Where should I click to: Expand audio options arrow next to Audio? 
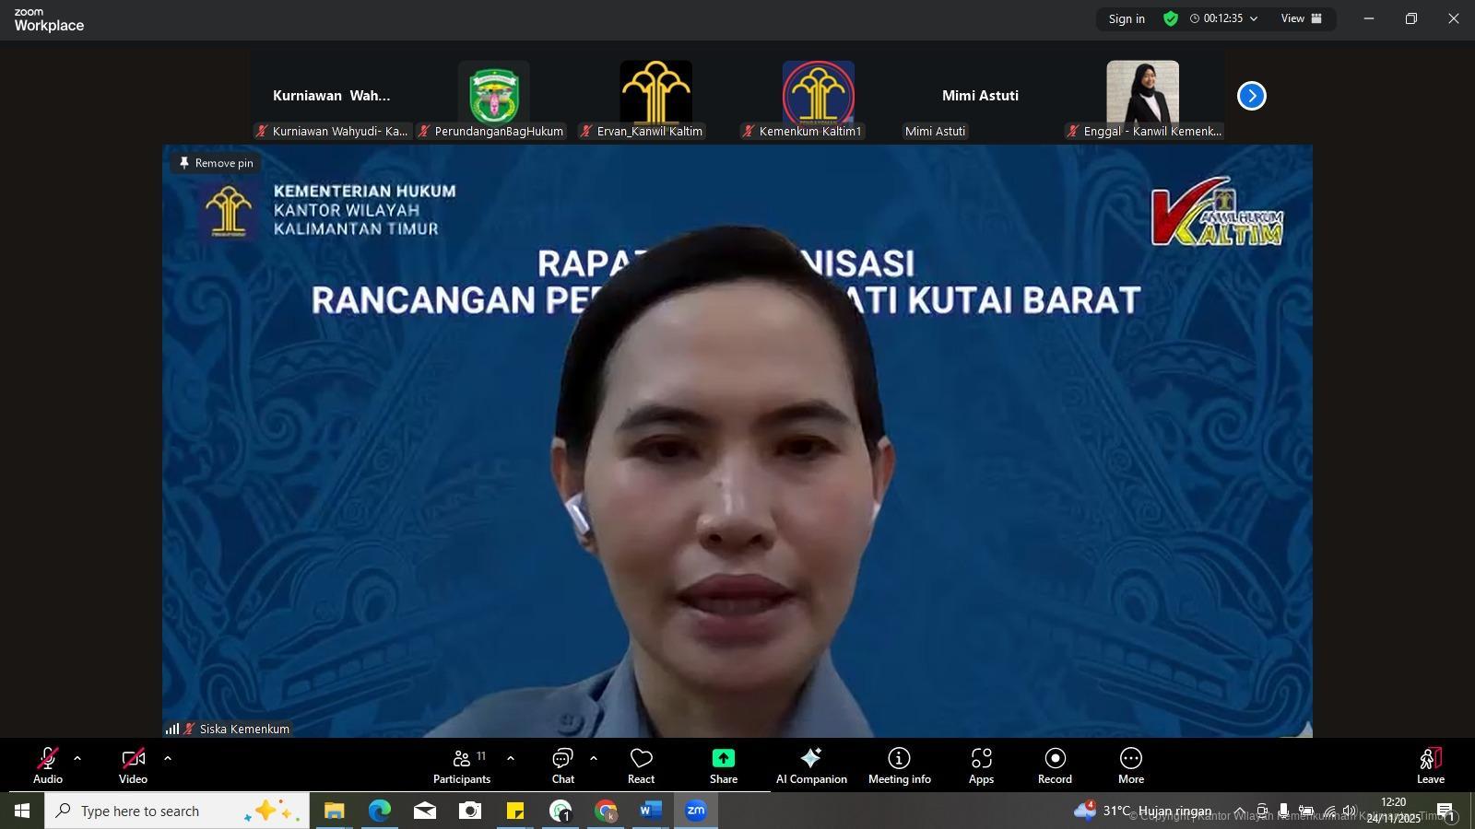coord(77,759)
